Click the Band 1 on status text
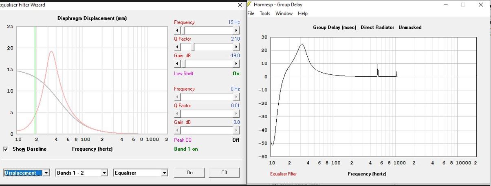 pos(186,149)
